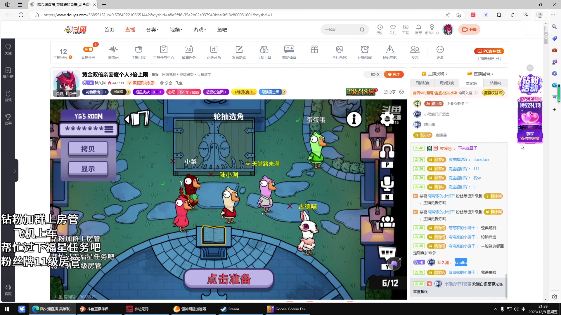The height and width of the screenshot is (315, 561).
Task: Open 更多 more tools menu
Action: tap(440, 52)
